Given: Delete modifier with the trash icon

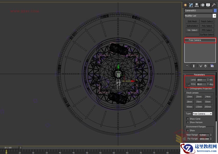Looking at the screenshot, I should click(205, 66).
